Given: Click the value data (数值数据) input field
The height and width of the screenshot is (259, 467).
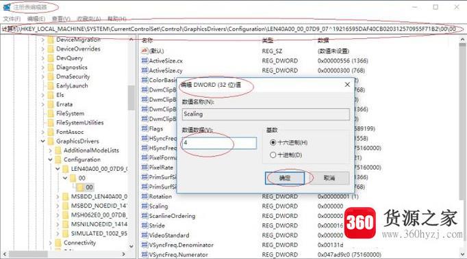Looking at the screenshot, I should pos(219,143).
